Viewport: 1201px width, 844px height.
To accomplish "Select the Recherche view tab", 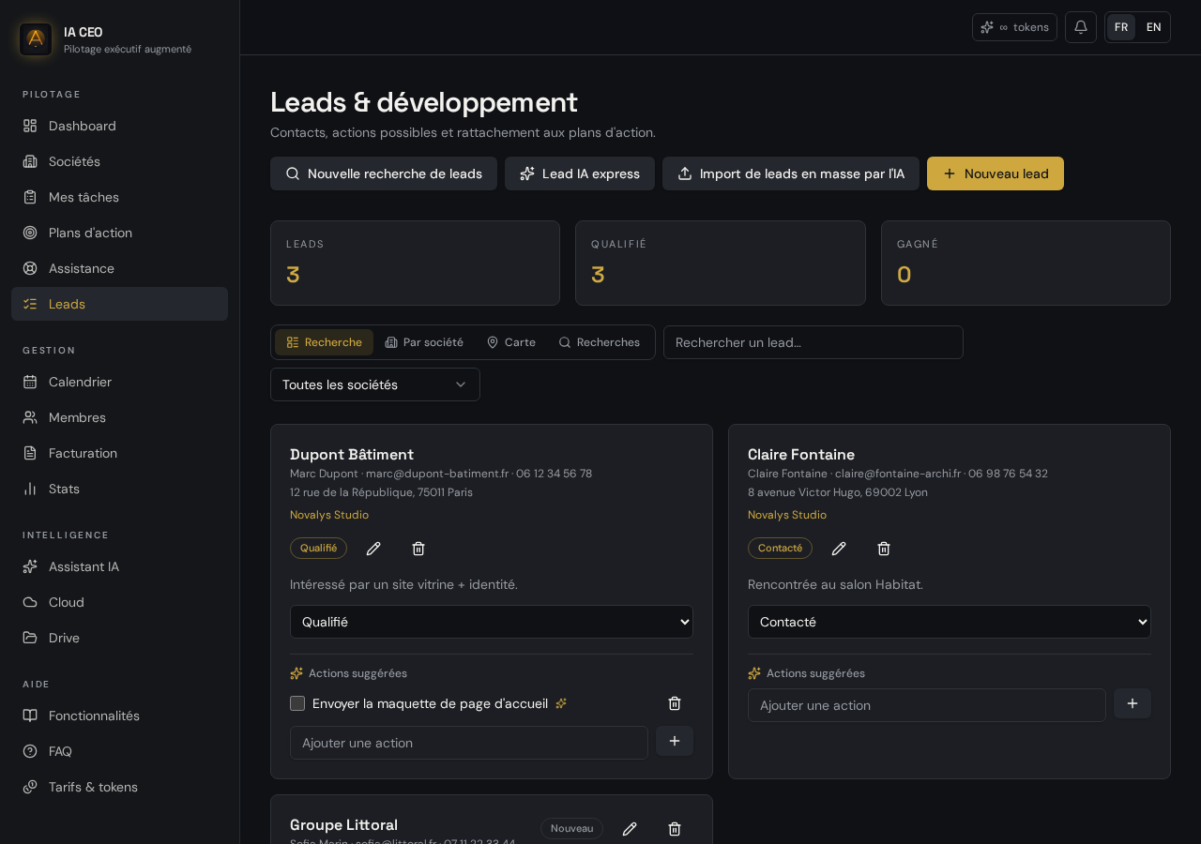I will (324, 342).
